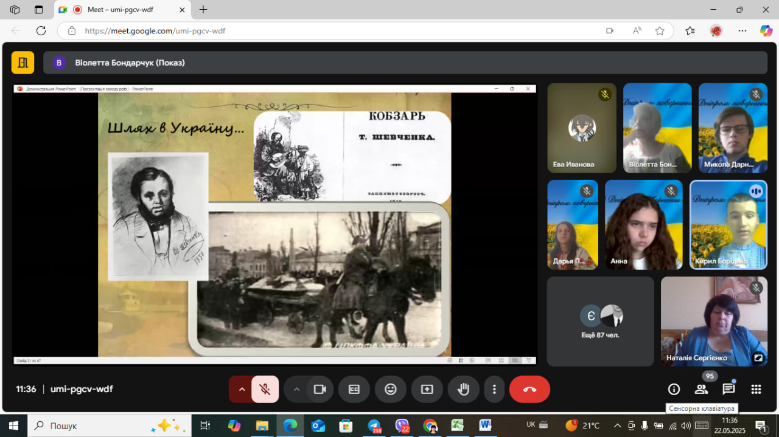
Task: Click the yellow Meet add-on icon
Action: point(23,62)
